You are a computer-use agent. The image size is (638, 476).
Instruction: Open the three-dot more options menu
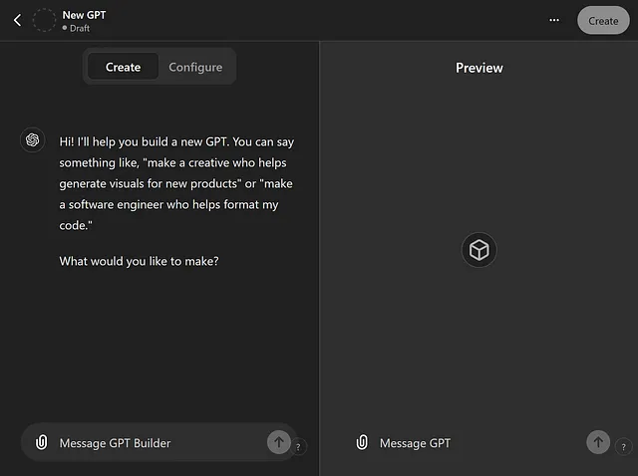pos(554,20)
